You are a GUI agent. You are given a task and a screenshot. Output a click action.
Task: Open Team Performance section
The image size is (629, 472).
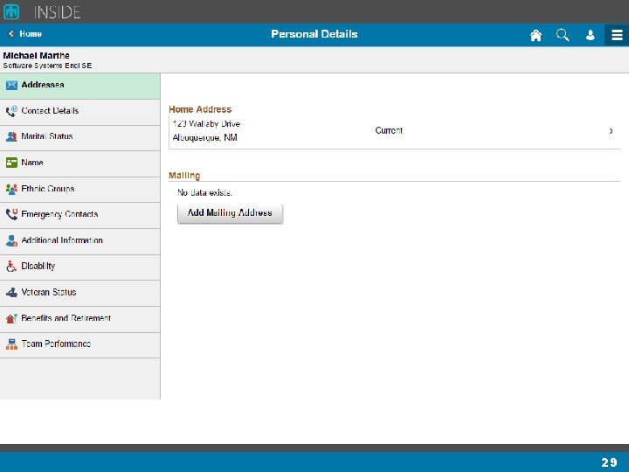pos(79,344)
